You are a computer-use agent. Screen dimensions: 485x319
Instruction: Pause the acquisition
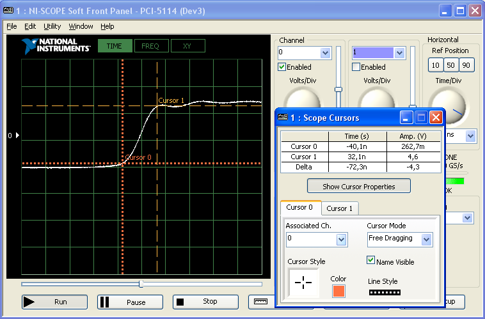pyautogui.click(x=130, y=302)
